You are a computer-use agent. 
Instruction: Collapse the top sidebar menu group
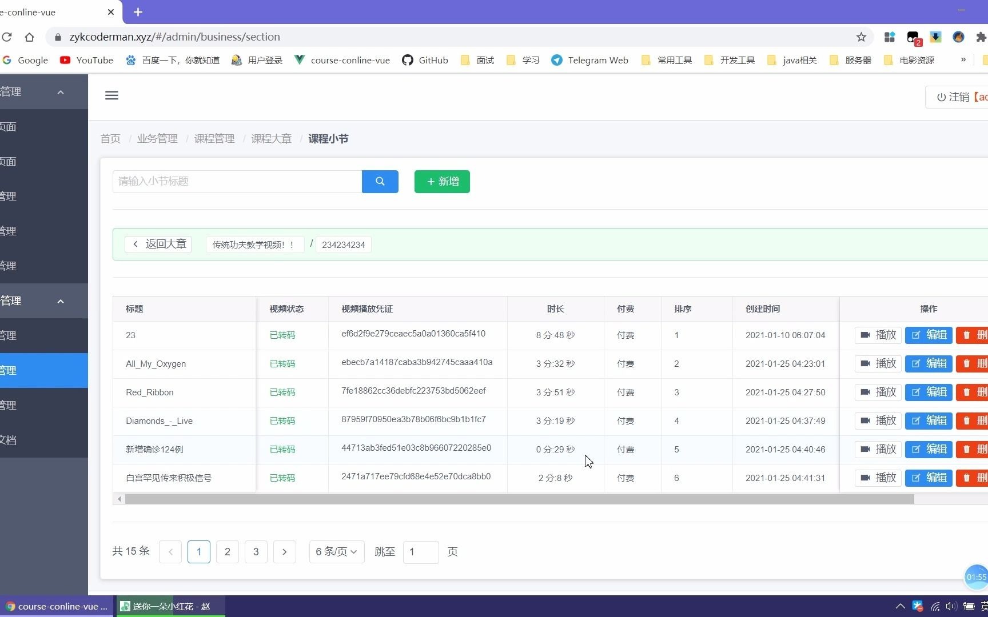pos(61,92)
